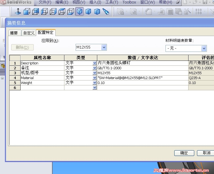This screenshot has height=174, width=214.
Task: Click the 确定 button
Action: 184,153
